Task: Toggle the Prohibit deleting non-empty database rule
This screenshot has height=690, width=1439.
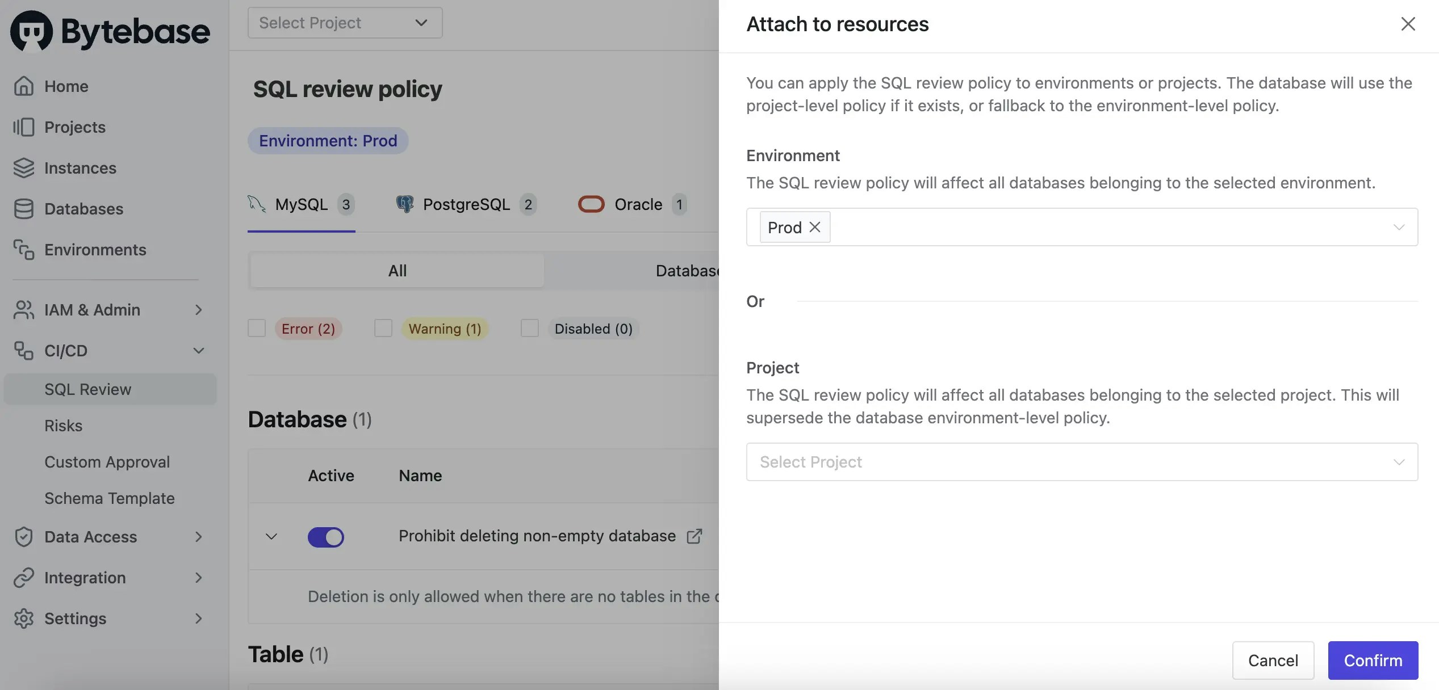Action: (326, 537)
